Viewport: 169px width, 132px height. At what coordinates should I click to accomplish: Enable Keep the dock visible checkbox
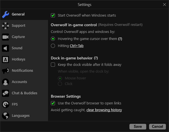point(53,65)
